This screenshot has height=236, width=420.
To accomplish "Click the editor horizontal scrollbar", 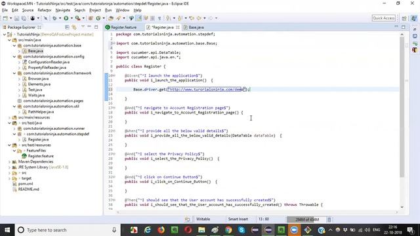I will coord(257,212).
